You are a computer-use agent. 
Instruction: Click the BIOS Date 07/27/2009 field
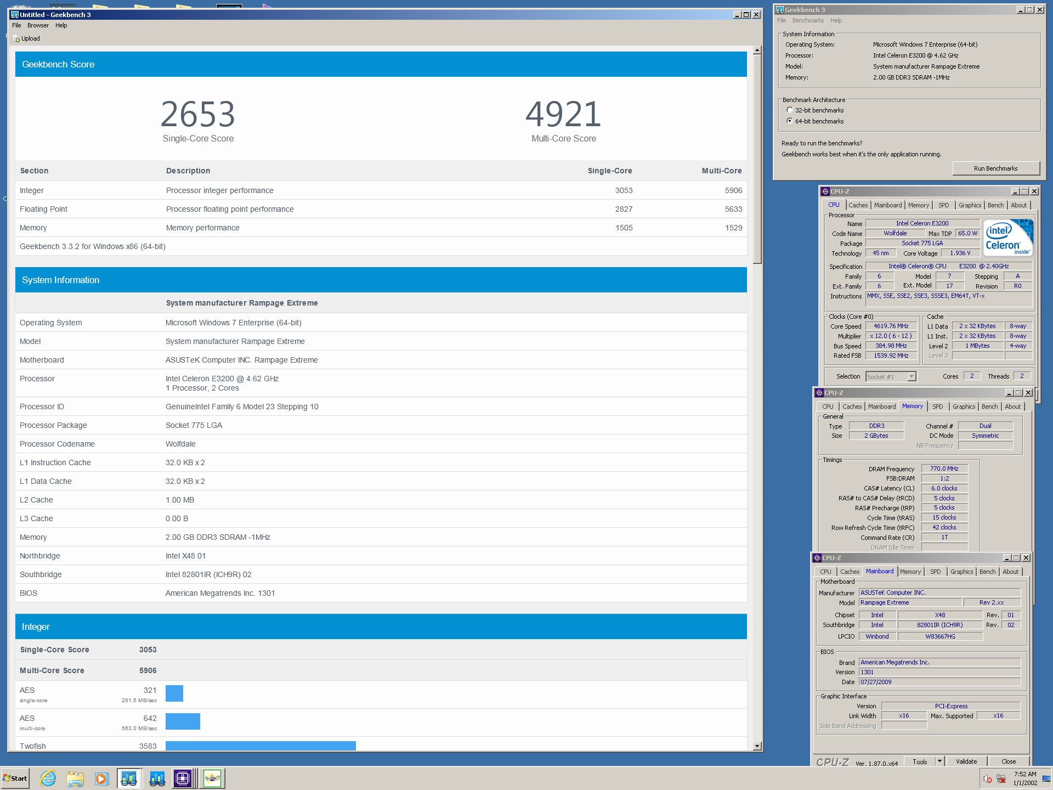[x=939, y=682]
